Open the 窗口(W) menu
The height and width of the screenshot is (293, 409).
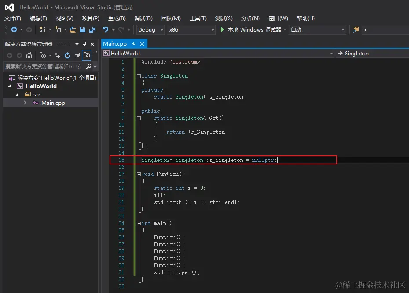tap(278, 18)
